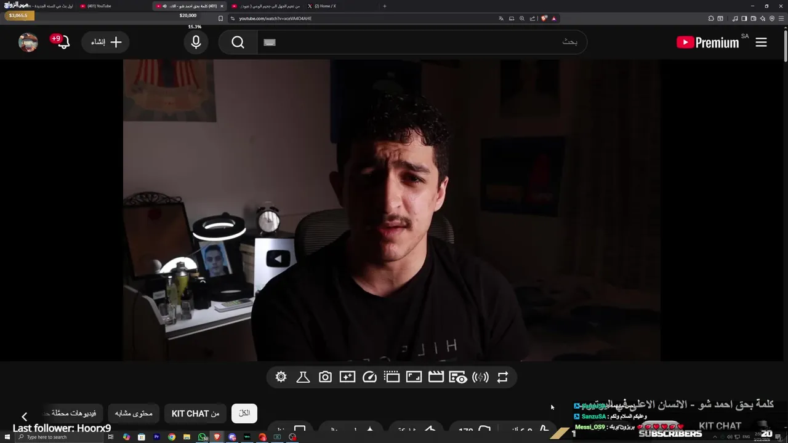Click the إنشاء create button
The height and width of the screenshot is (443, 788).
(x=106, y=42)
